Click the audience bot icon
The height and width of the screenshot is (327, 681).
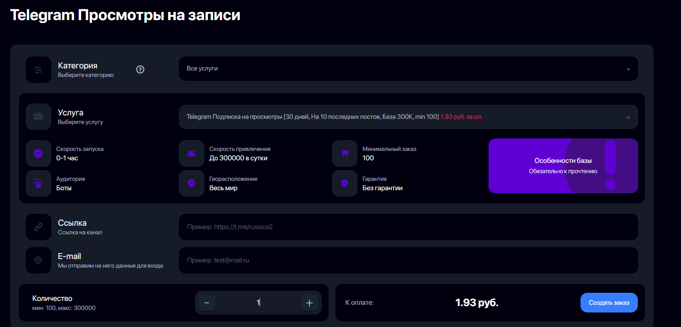pyautogui.click(x=38, y=183)
